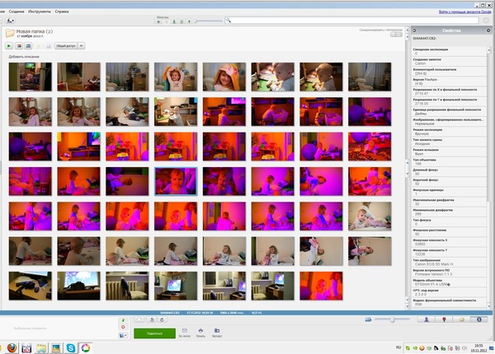Click Добавить описание description field
The height and width of the screenshot is (354, 495).
click(x=23, y=56)
